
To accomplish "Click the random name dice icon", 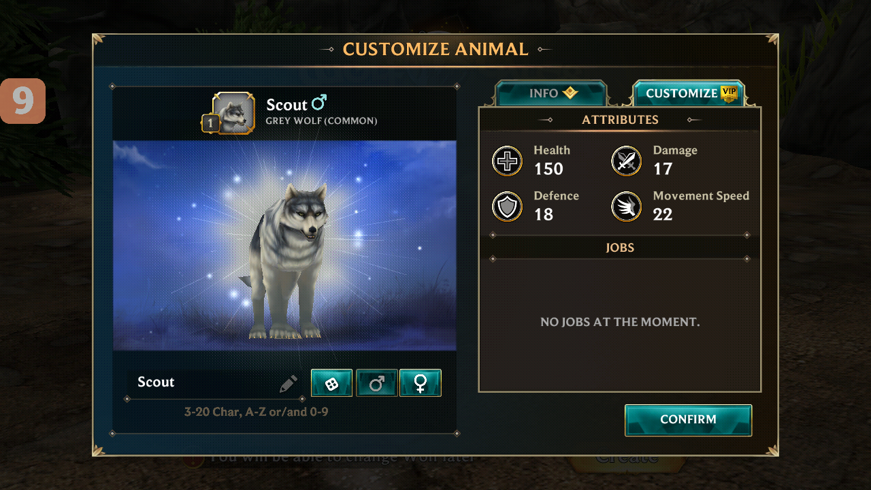I will click(331, 383).
